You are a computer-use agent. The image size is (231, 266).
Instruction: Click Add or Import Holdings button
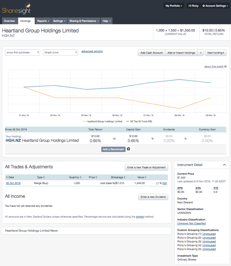pyautogui.click(x=181, y=53)
